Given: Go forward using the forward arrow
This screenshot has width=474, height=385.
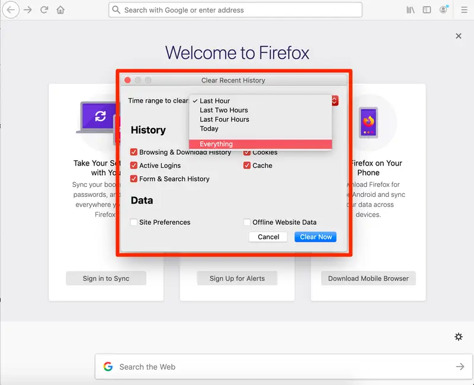Looking at the screenshot, I should pos(28,10).
